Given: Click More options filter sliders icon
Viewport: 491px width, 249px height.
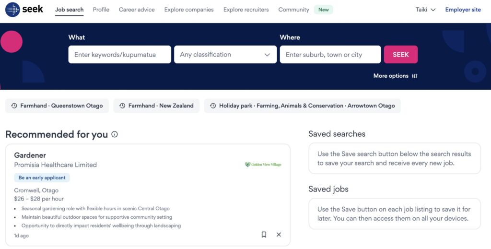Looking at the screenshot, I should pyautogui.click(x=415, y=76).
